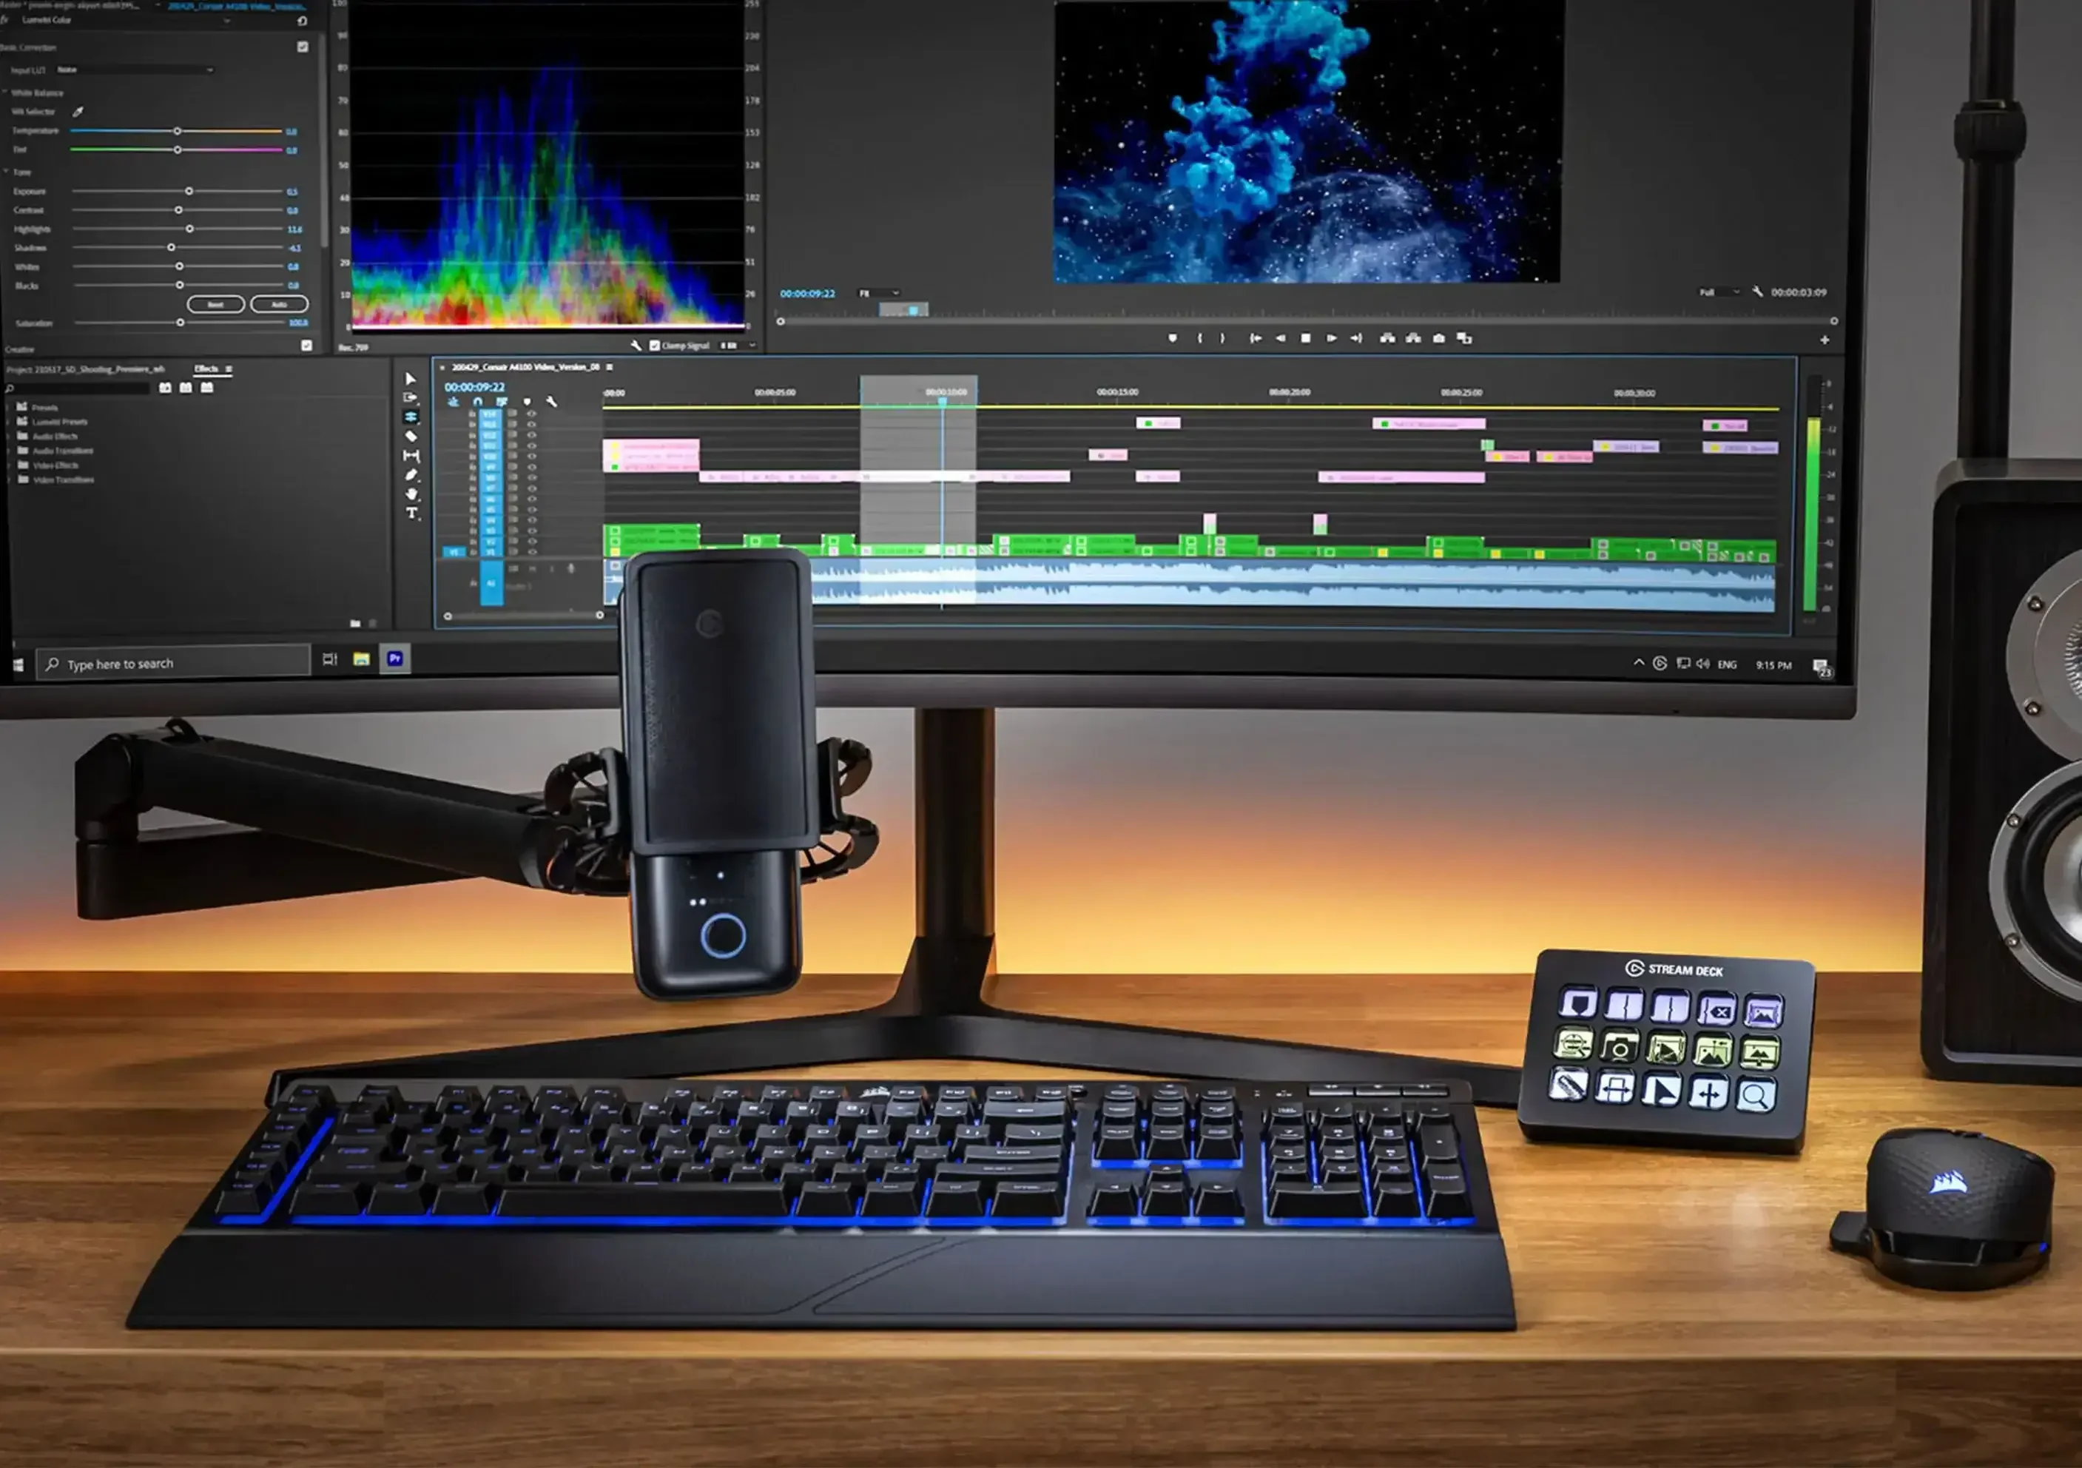Open Program Monitor wrench settings

pyautogui.click(x=1757, y=292)
